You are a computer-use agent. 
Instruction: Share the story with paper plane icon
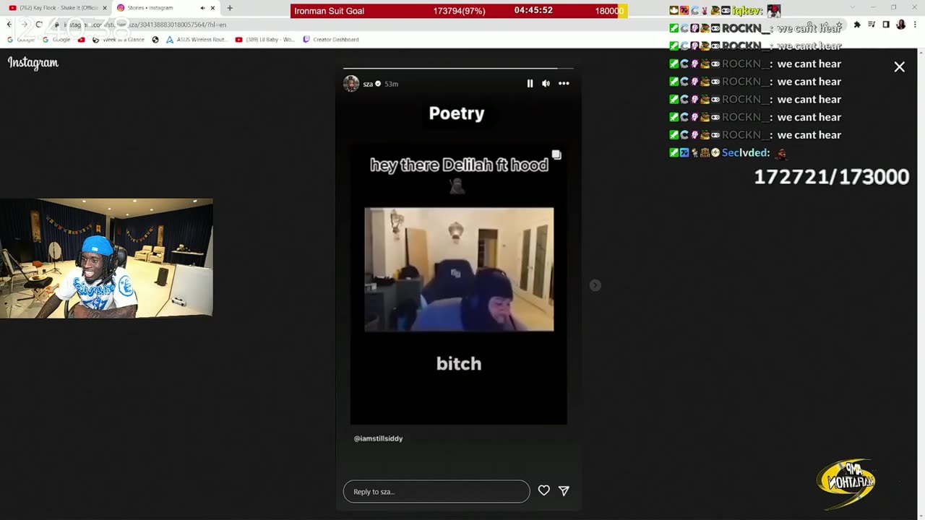pyautogui.click(x=564, y=490)
